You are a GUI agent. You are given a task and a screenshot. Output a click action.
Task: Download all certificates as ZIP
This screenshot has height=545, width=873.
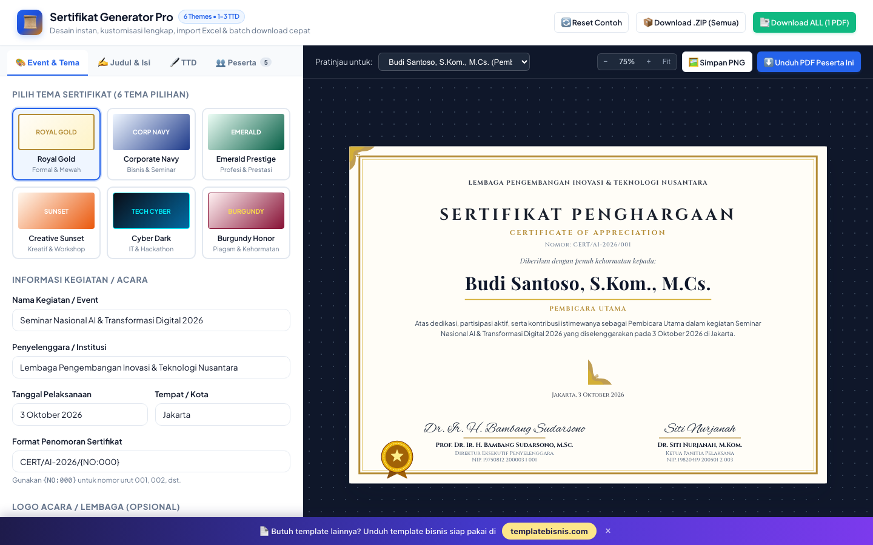click(691, 22)
